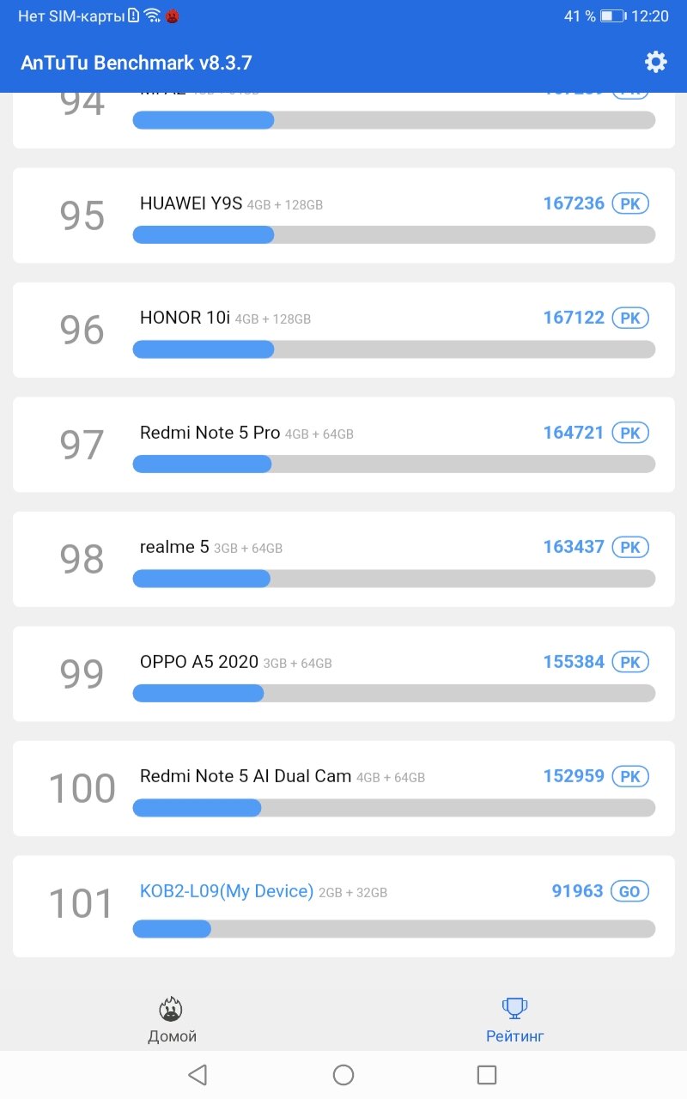Tap the PK badge for OPPO A5 2020
687x1099 pixels.
point(630,662)
